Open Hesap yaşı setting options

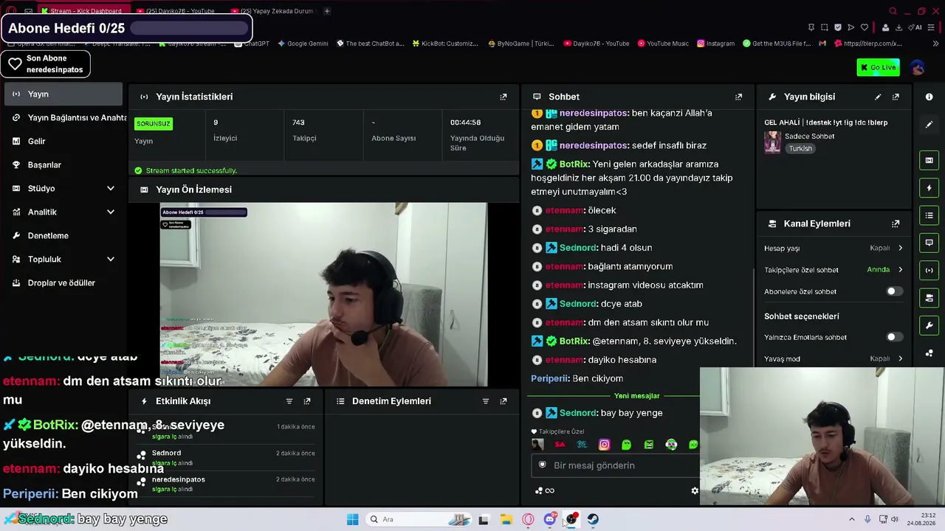pos(834,249)
